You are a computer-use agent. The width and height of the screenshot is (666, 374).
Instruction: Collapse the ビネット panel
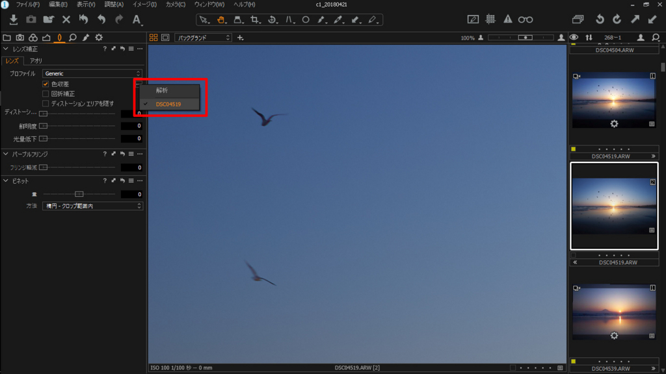pos(6,181)
